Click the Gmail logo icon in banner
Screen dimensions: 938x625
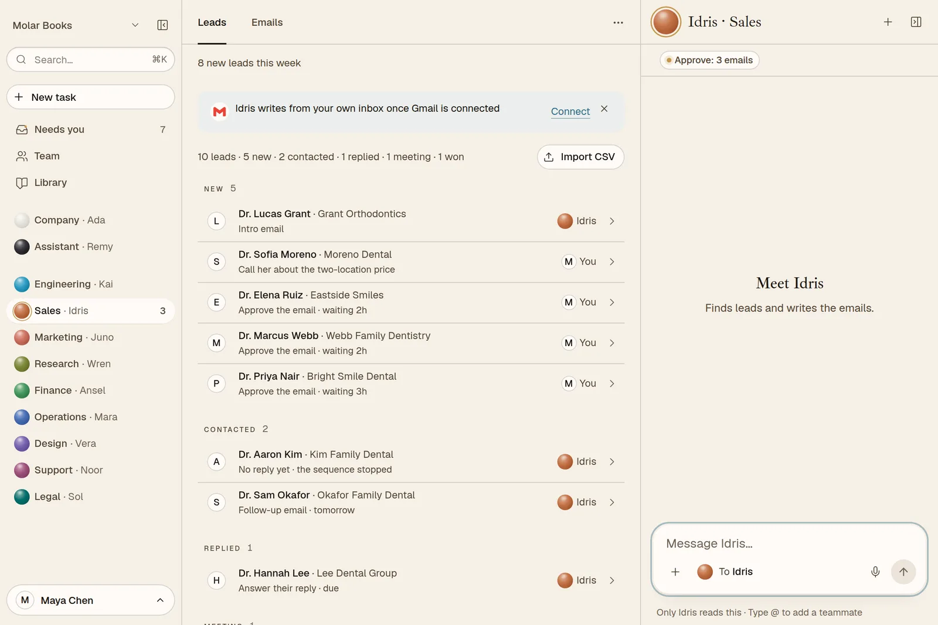click(x=219, y=111)
